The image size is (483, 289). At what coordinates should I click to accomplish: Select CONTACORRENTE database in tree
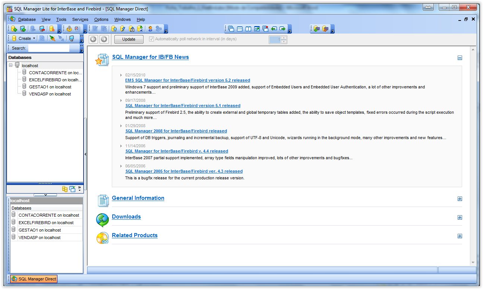(56, 73)
